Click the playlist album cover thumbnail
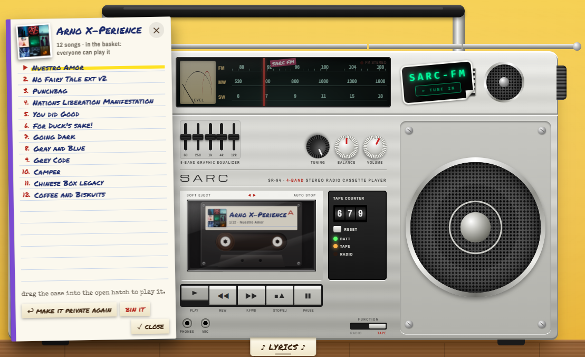The width and height of the screenshot is (585, 357). (34, 41)
